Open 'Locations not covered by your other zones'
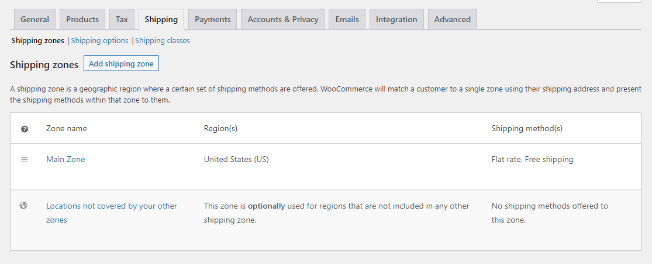 click(112, 206)
